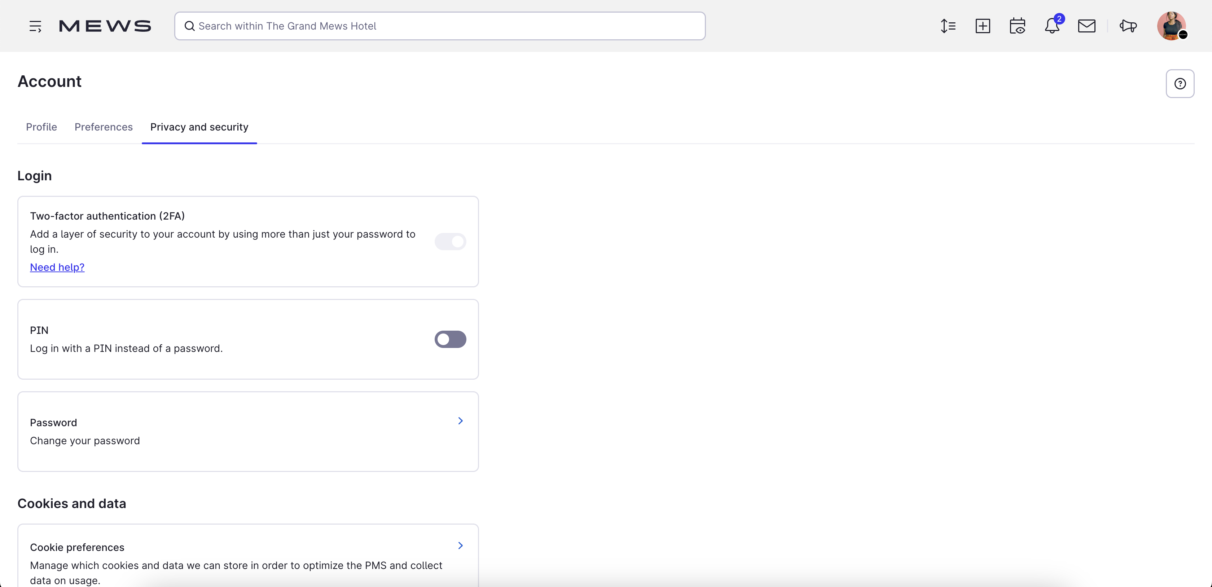Open the timeline availability calendar icon

[x=1018, y=26]
